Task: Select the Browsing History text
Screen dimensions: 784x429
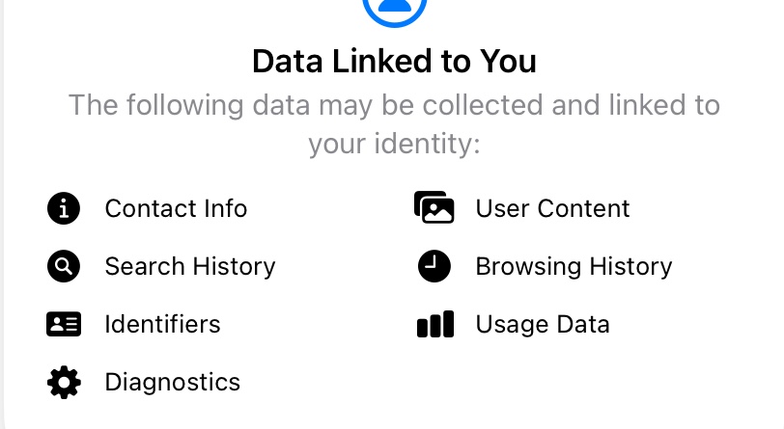Action: tap(574, 267)
